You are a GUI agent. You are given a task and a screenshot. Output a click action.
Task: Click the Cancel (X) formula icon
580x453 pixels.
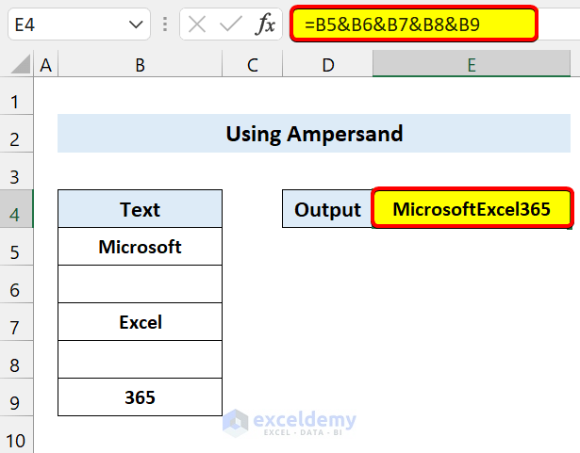pyautogui.click(x=197, y=25)
